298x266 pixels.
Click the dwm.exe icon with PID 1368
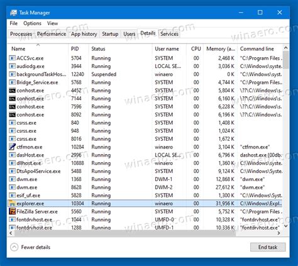(x=12, y=179)
